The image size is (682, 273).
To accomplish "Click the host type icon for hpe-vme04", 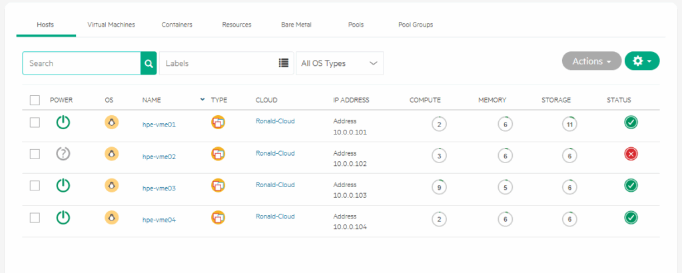I will pyautogui.click(x=218, y=216).
